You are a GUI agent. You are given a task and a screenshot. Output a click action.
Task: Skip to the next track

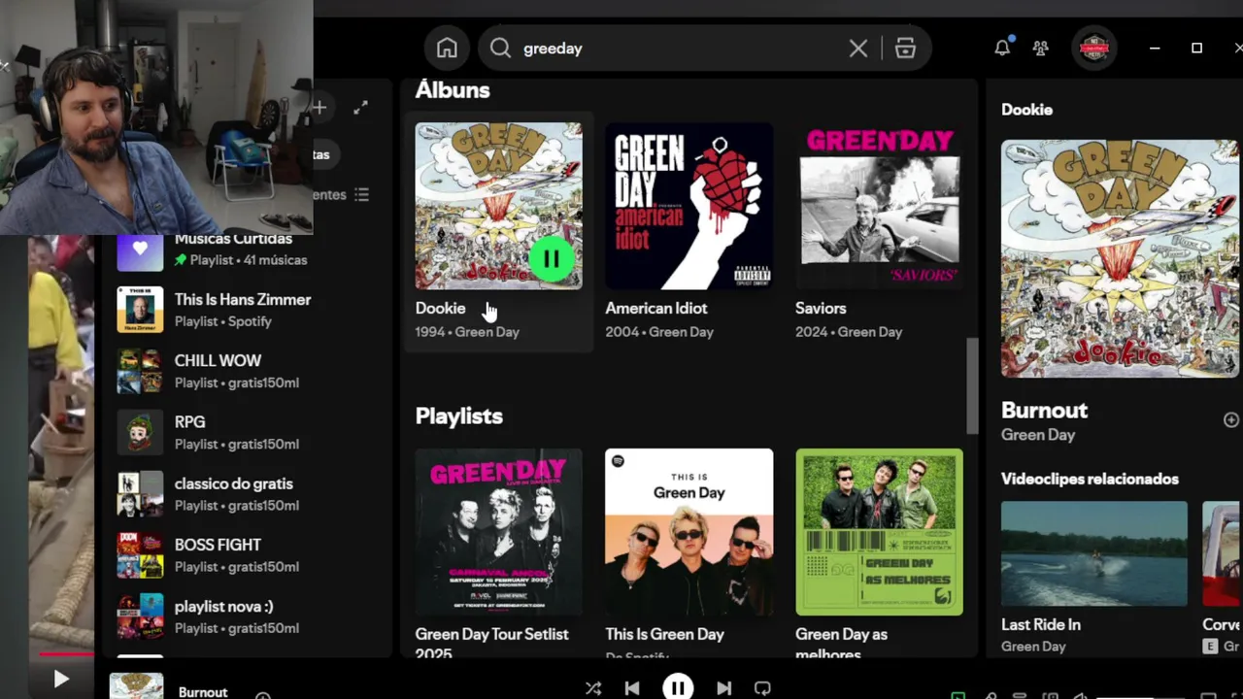(x=723, y=688)
